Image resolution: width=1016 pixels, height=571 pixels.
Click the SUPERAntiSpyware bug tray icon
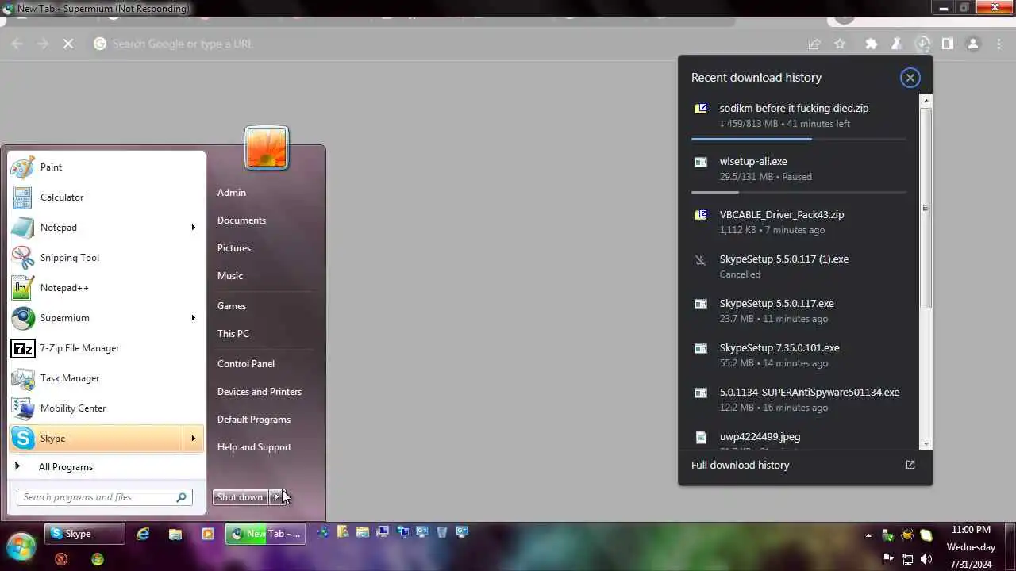[907, 535]
